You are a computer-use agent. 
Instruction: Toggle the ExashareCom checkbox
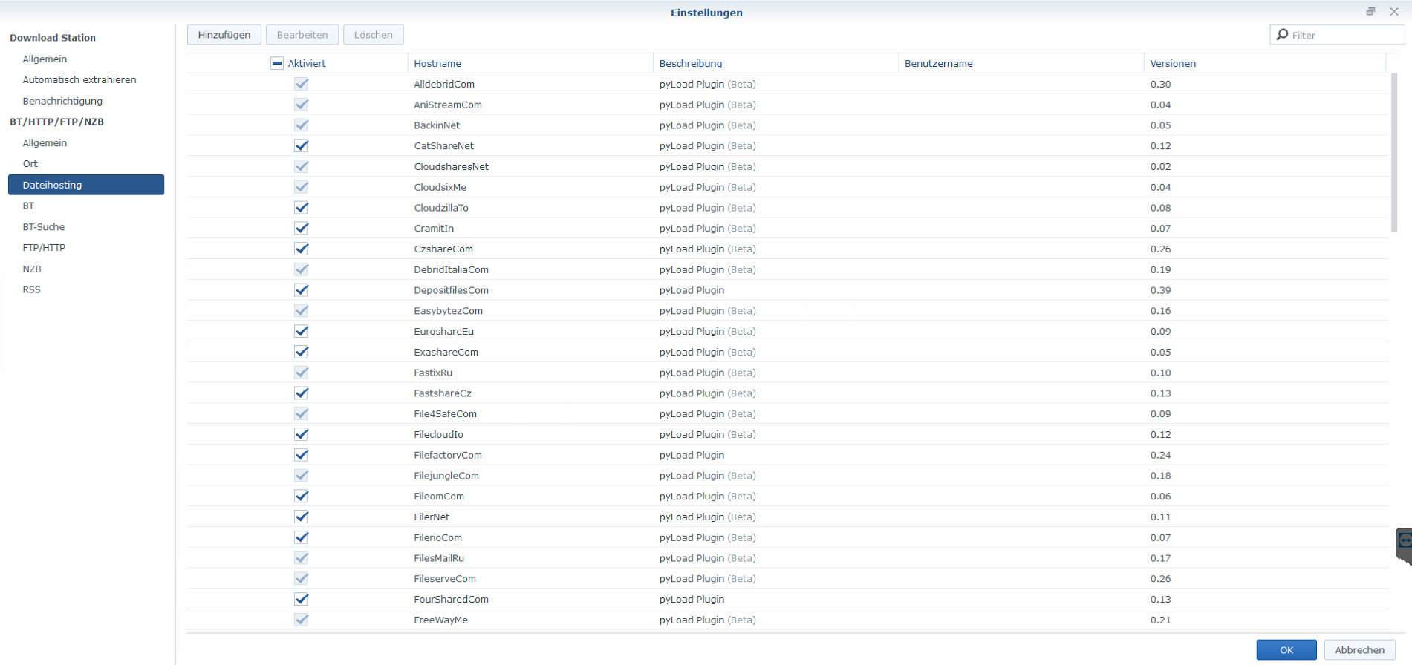pyautogui.click(x=301, y=352)
